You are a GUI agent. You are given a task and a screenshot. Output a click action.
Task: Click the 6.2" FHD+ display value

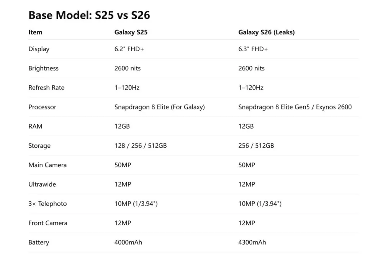point(129,49)
